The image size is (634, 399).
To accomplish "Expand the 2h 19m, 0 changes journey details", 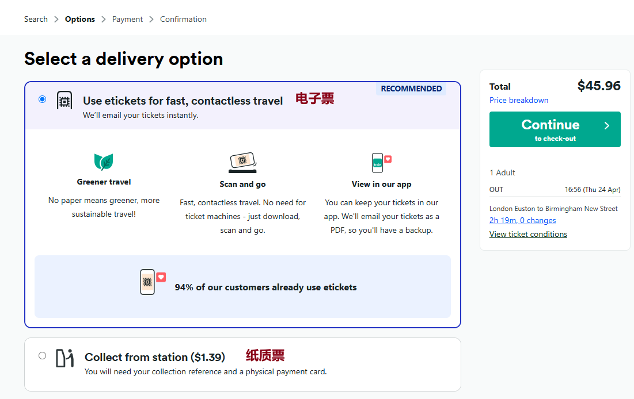I will pyautogui.click(x=522, y=220).
